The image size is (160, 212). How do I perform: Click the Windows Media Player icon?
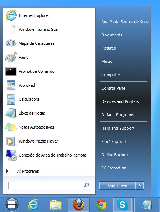click(x=11, y=141)
